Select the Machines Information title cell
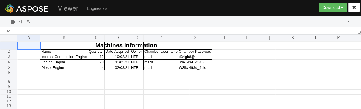 [126, 45]
